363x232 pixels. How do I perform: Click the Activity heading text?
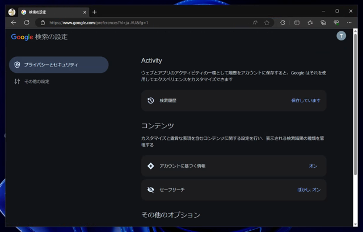coord(151,60)
